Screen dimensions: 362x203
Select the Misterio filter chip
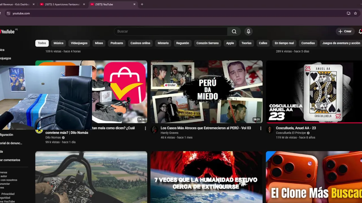tap(163, 43)
